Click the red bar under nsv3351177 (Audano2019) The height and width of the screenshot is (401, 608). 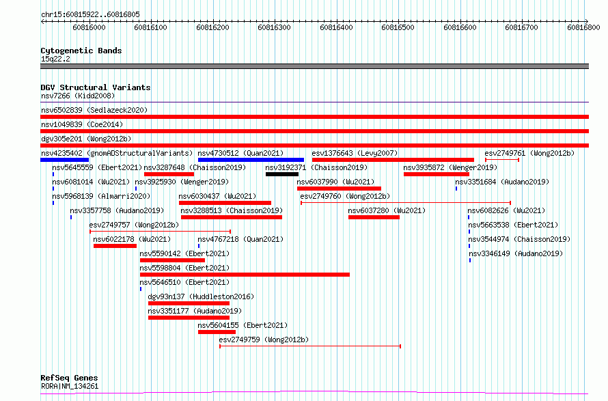pyautogui.click(x=189, y=318)
